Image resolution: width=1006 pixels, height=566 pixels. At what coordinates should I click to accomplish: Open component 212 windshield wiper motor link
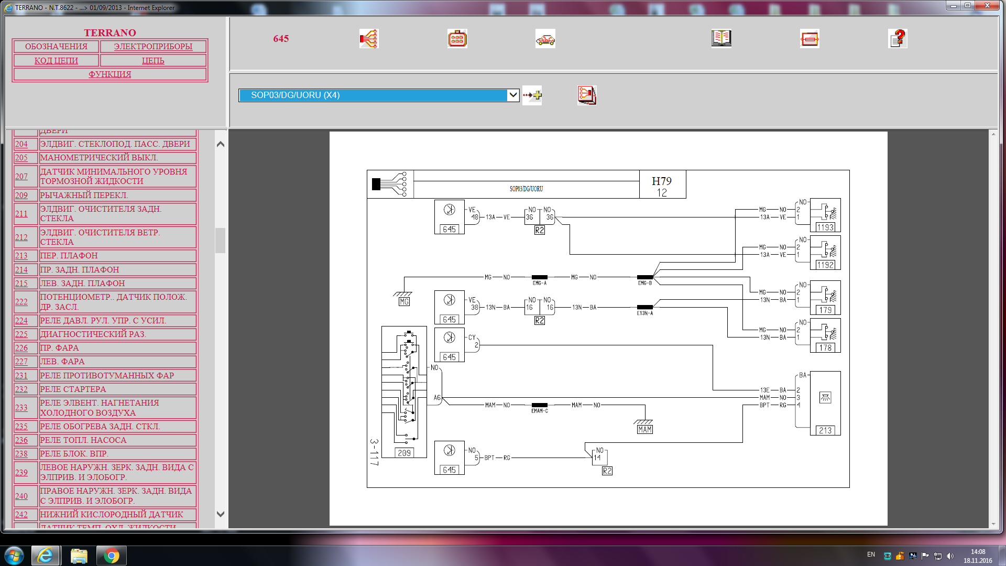click(x=21, y=237)
